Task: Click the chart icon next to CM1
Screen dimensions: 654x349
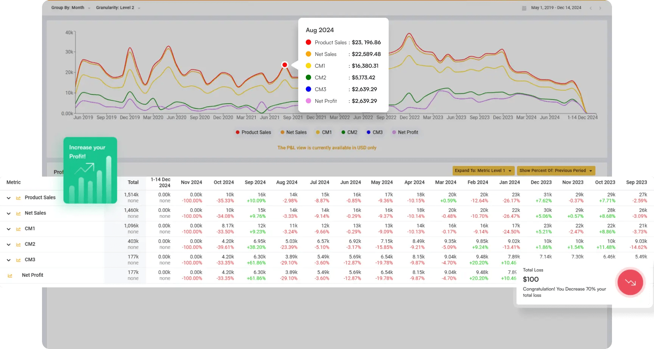Action: click(x=18, y=229)
